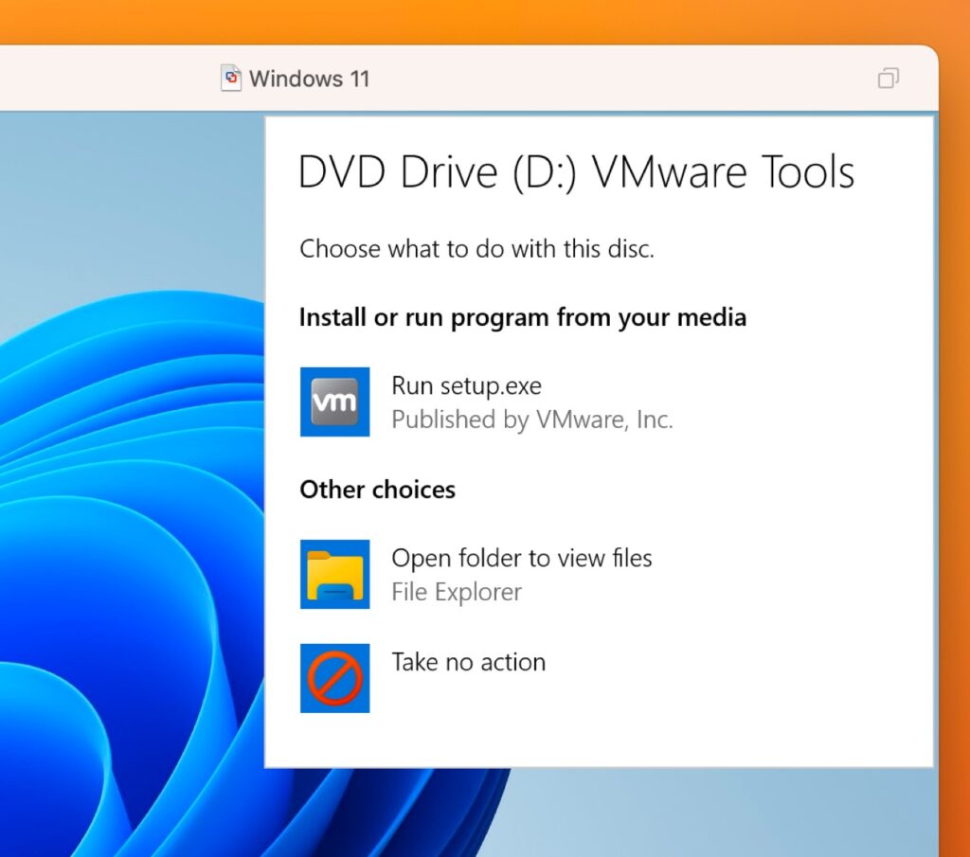Click the Other choices section header
The image size is (970, 857).
pos(377,490)
